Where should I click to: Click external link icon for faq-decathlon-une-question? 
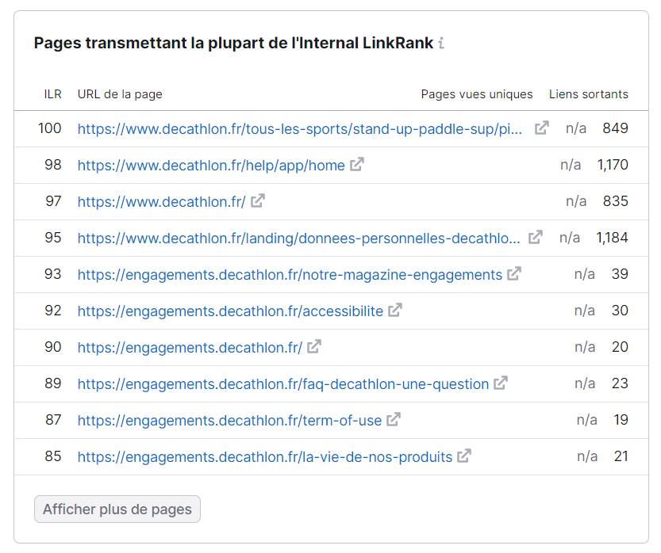(x=501, y=383)
